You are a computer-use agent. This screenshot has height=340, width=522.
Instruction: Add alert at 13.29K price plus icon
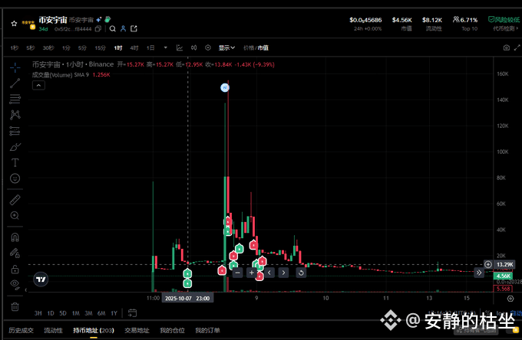(487, 264)
